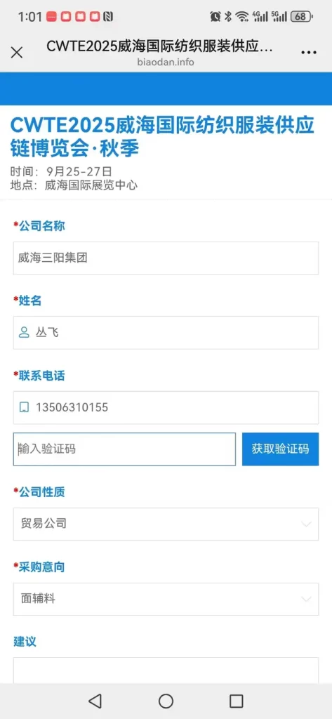Click the 公司名称 field with 威海三阳集团
Screen dimensions: 332x719
tap(166, 258)
